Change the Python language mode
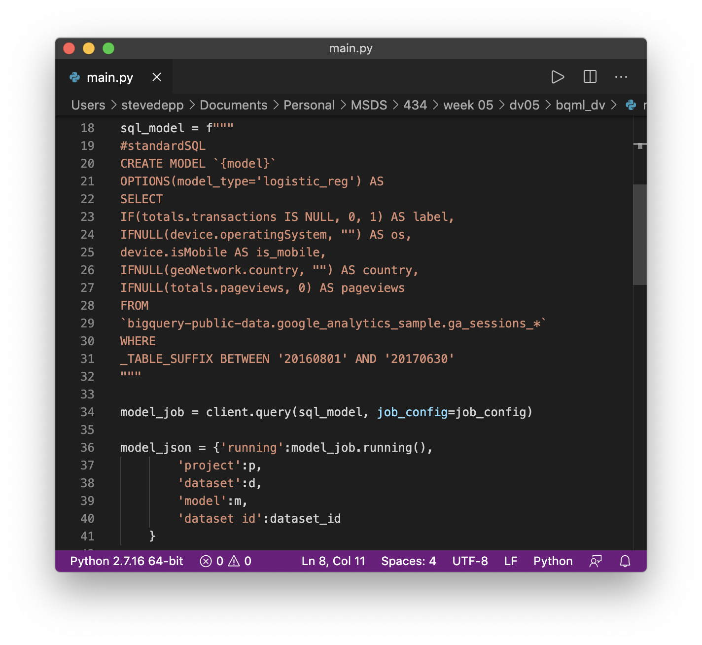 coord(553,561)
